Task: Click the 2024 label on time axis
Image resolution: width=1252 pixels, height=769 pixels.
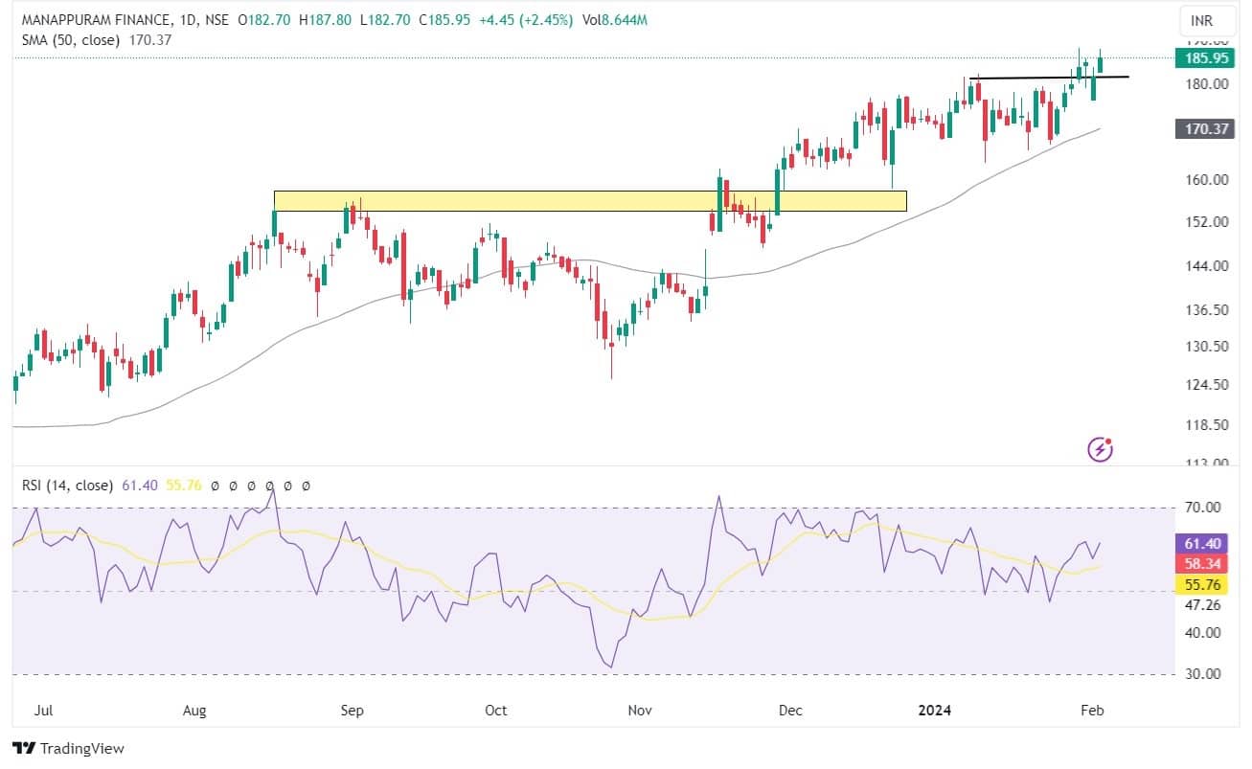Action: point(935,710)
